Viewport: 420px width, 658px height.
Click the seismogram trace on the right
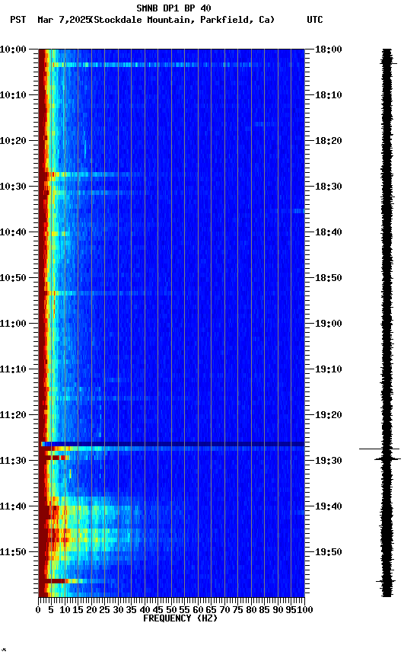pyautogui.click(x=387, y=323)
